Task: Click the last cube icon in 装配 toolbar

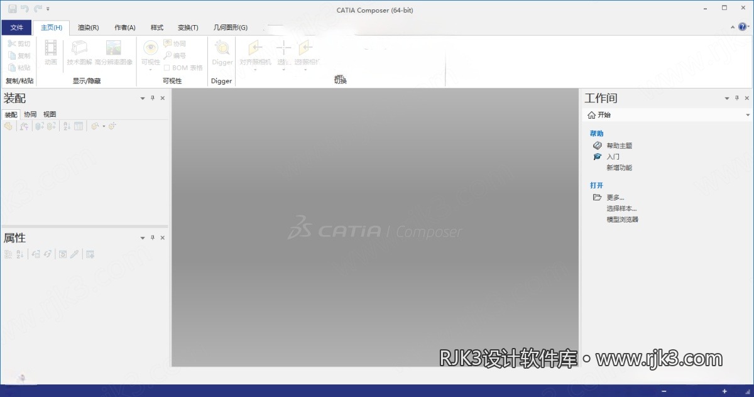Action: 112,126
